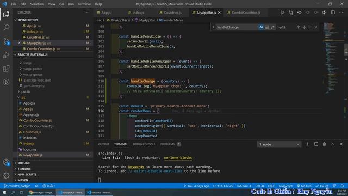The image size is (348, 196).
Task: Open the terminal selector dropdown 1: node
Action: pyautogui.click(x=279, y=144)
